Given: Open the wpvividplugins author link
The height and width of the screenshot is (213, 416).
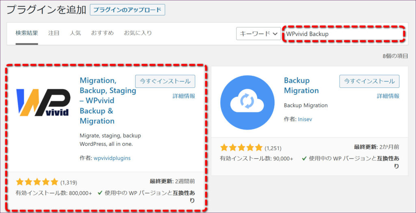Looking at the screenshot, I should (x=112, y=158).
